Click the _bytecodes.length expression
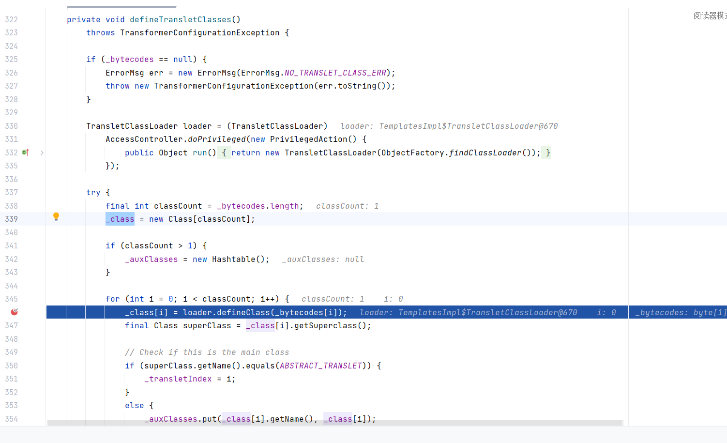The image size is (727, 443). [x=258, y=206]
